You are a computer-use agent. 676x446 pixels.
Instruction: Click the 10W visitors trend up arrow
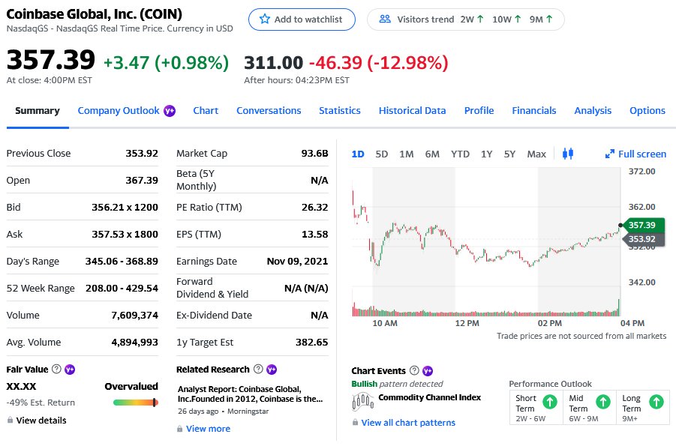click(x=518, y=19)
